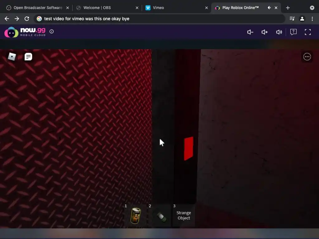Go forward to the next page
319x239 pixels.
tap(17, 19)
